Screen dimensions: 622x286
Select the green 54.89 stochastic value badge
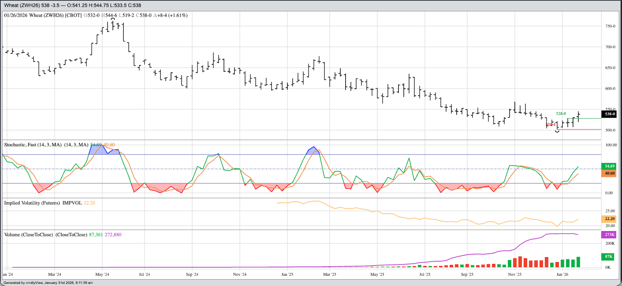coord(609,166)
